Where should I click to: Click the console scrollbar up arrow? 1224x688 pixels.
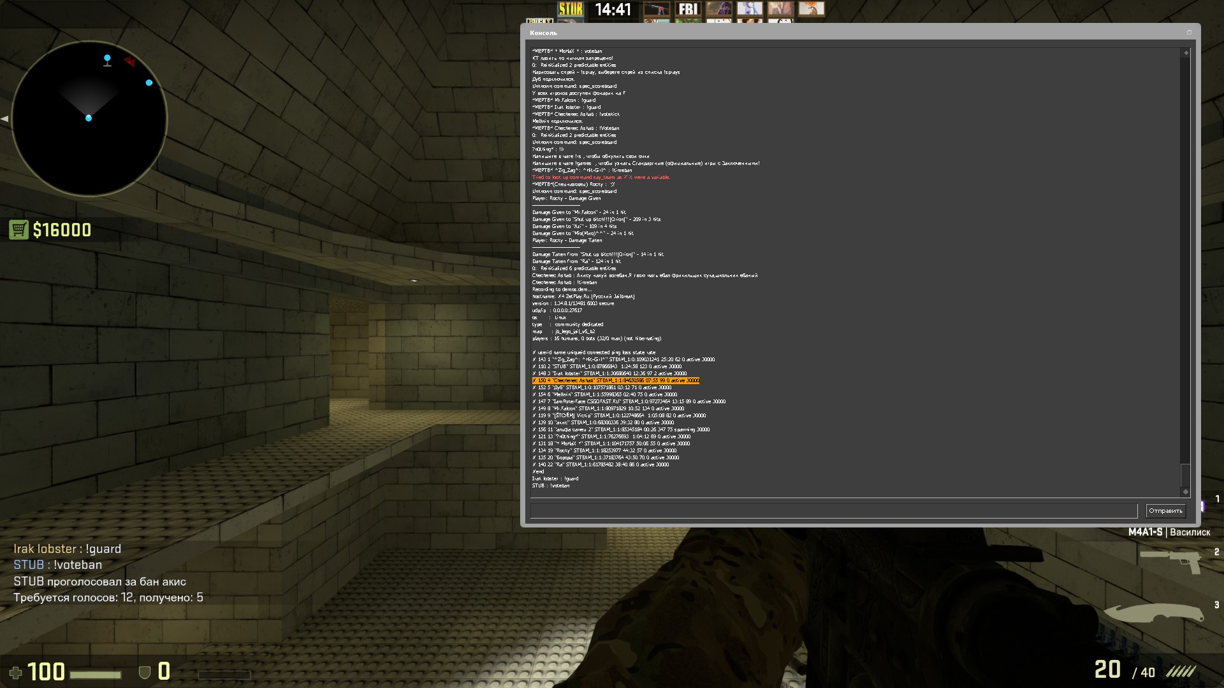(1186, 53)
